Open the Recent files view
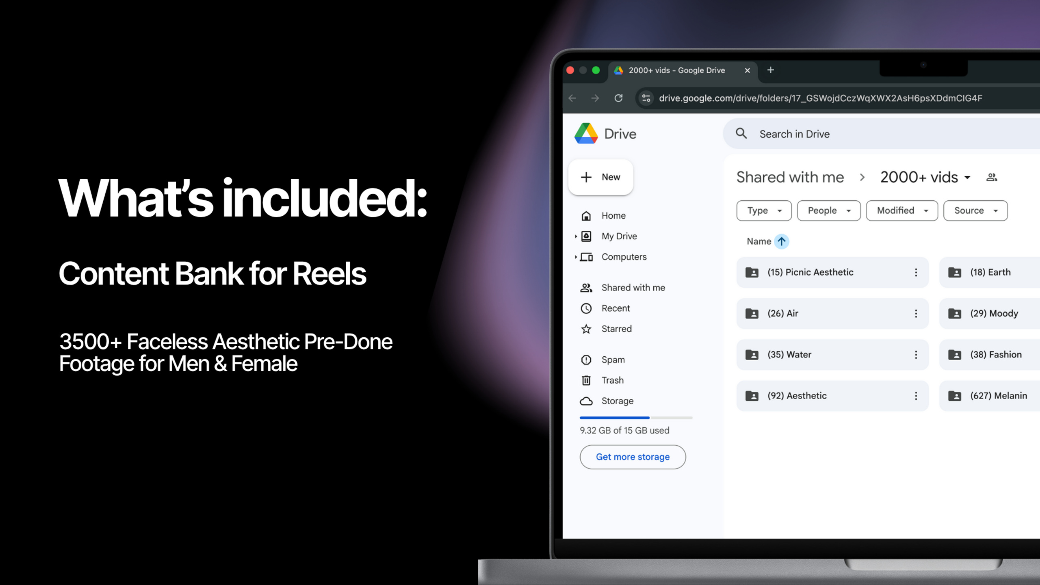This screenshot has width=1040, height=585. pyautogui.click(x=615, y=308)
